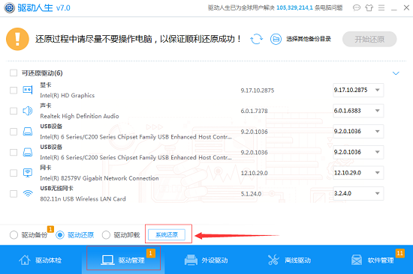Click the Intel(R) HD Graphics device name

point(67,95)
